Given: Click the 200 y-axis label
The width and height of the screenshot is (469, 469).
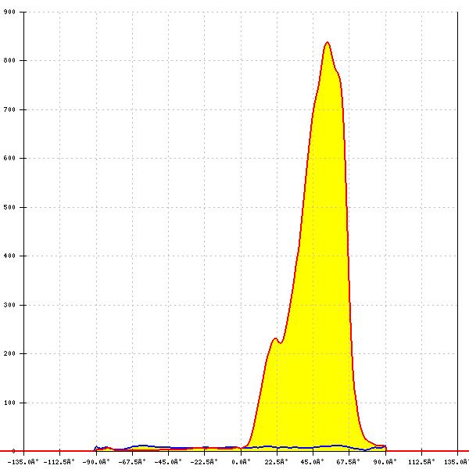Looking at the screenshot, I should [x=9, y=353].
